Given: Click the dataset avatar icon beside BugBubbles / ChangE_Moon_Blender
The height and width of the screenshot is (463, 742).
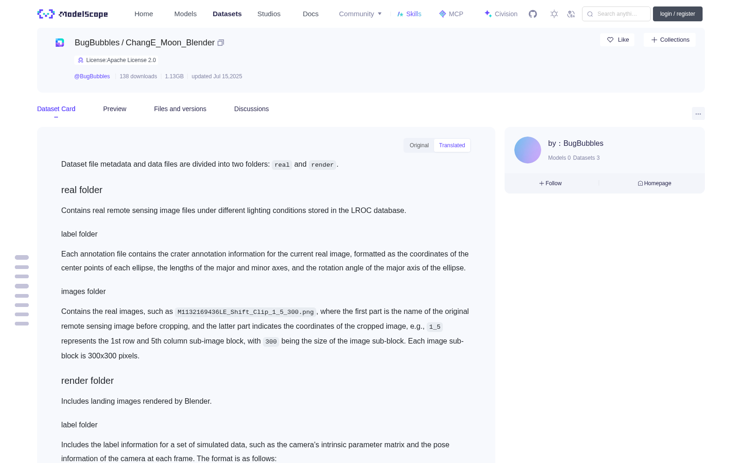Looking at the screenshot, I should 60,43.
